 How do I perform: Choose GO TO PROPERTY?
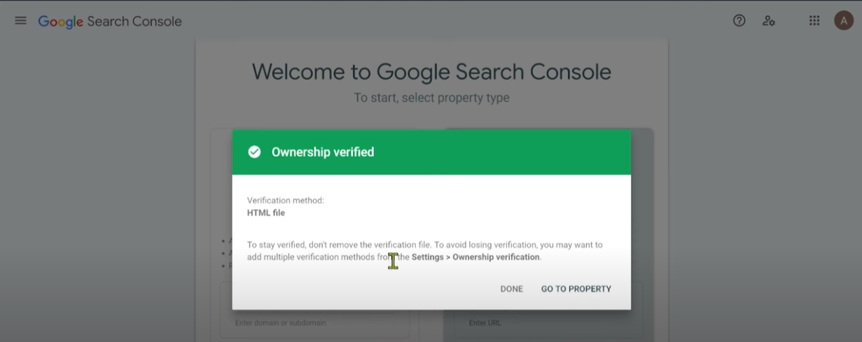[x=576, y=289]
